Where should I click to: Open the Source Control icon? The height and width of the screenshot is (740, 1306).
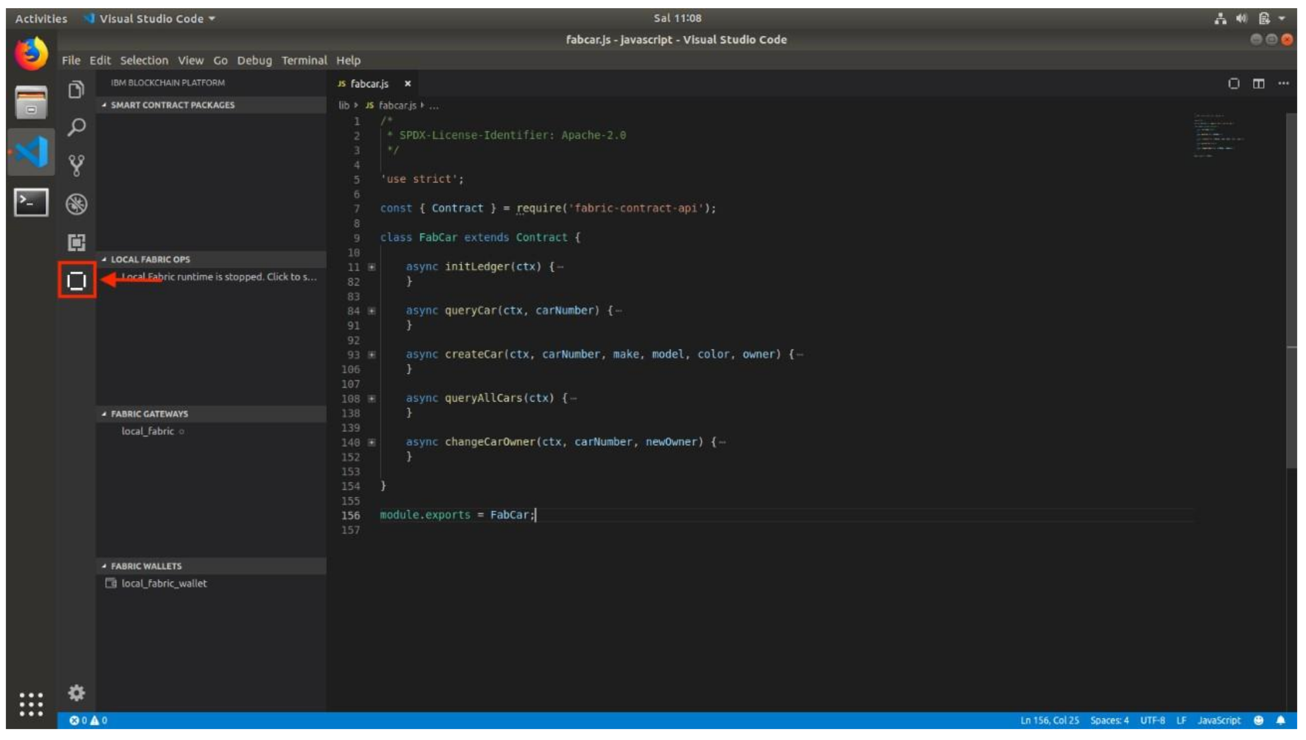click(76, 166)
